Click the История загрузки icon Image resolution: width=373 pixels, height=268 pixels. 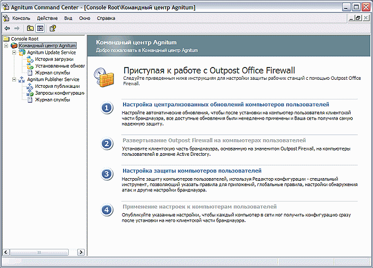(30, 59)
